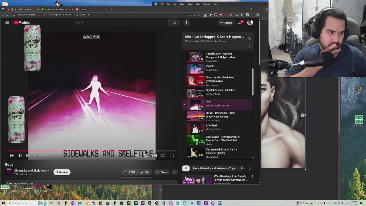The width and height of the screenshot is (366, 206).
Task: Open the Windows Start menu
Action: pyautogui.click(x=3, y=203)
